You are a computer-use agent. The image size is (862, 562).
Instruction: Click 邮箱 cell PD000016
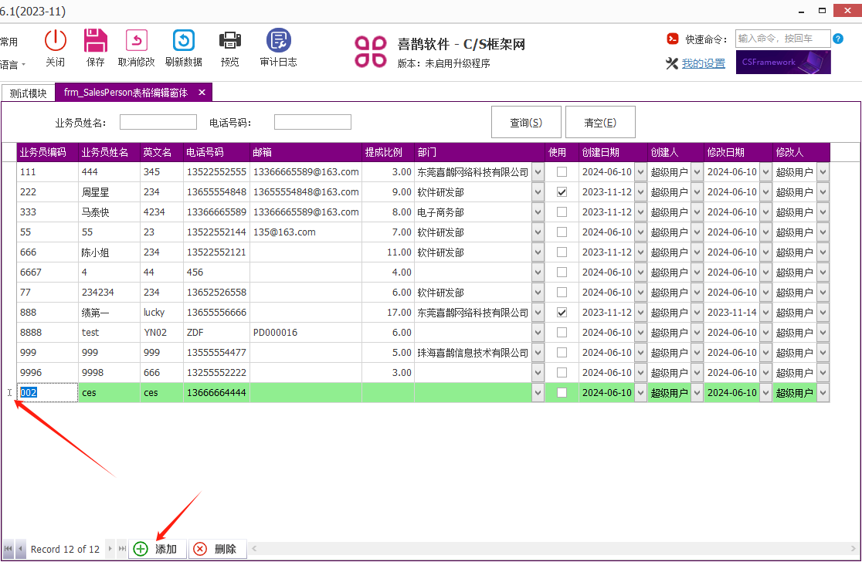pyautogui.click(x=306, y=333)
